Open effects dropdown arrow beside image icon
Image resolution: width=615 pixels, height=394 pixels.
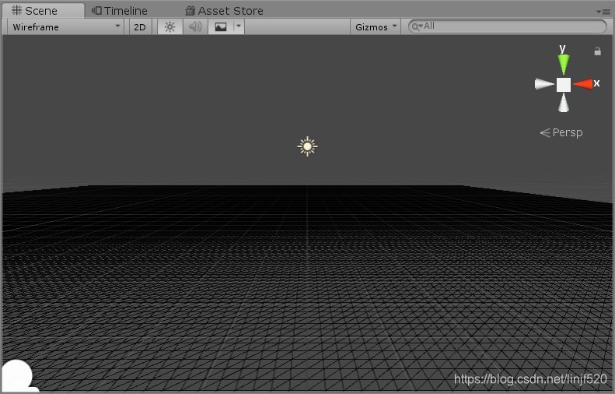pos(239,26)
